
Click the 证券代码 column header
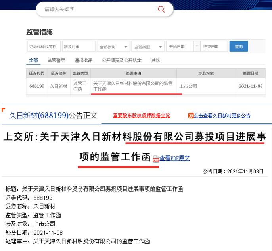point(36,73)
